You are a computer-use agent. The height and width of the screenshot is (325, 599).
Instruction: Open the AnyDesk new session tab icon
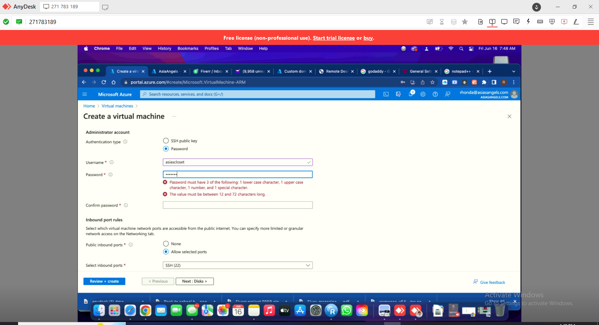point(105,7)
